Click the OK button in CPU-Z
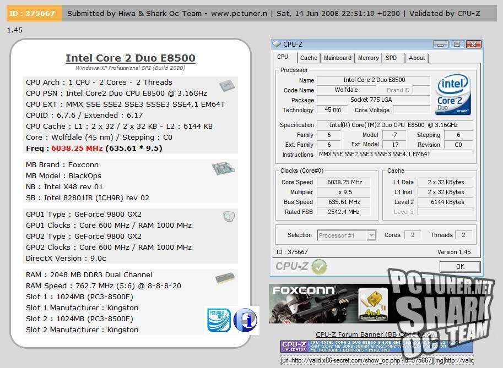This screenshot has width=503, height=368. [x=460, y=267]
